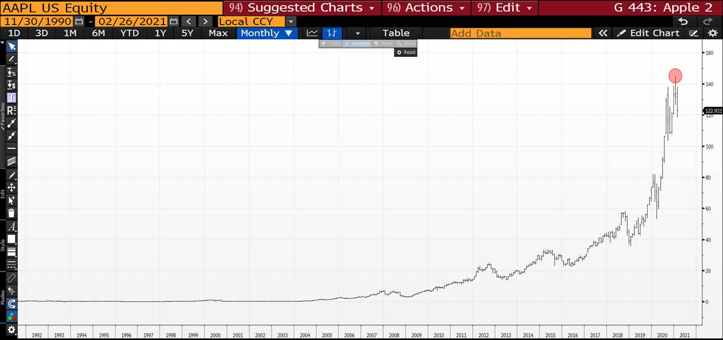Image resolution: width=723 pixels, height=340 pixels.
Task: Select the 1D range tab
Action: pos(14,33)
